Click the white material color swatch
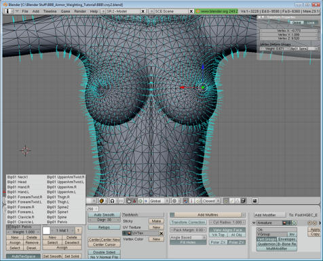This screenshot has height=261, width=323. pos(46,231)
